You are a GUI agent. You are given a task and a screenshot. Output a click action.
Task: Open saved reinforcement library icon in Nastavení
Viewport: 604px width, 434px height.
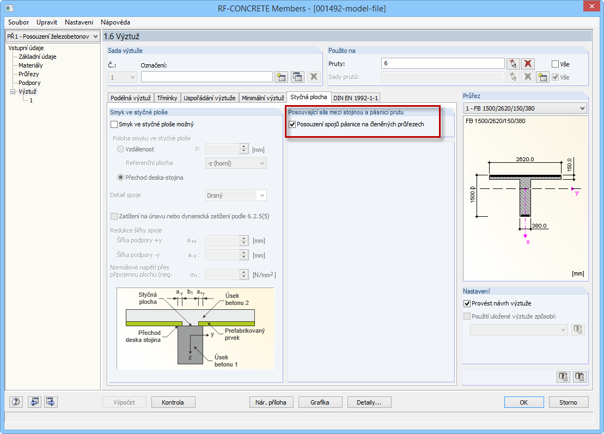(578, 329)
